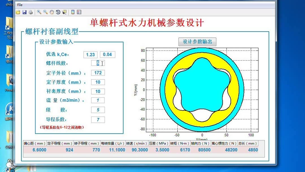305x172 pixels.
Task: Click the Insert Colorbar toolbar icon
Action: tap(73, 12)
